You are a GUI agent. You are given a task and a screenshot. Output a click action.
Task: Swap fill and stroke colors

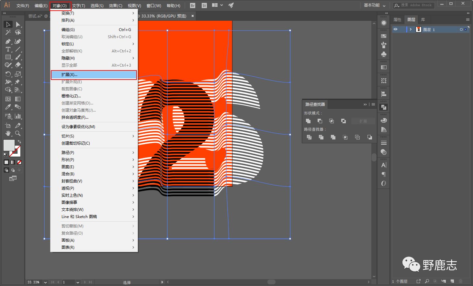19,142
